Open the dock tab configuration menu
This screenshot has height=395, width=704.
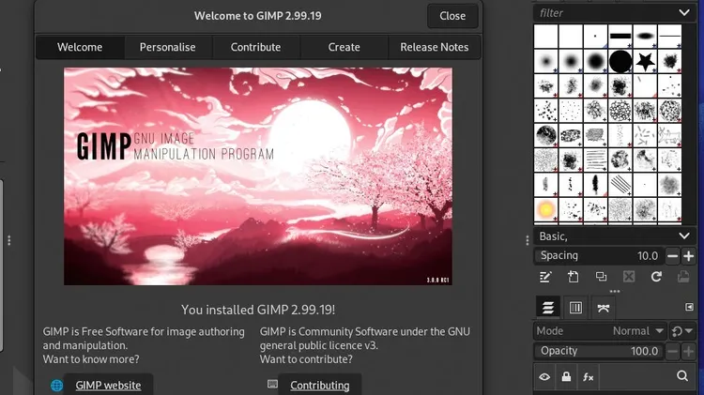689,307
